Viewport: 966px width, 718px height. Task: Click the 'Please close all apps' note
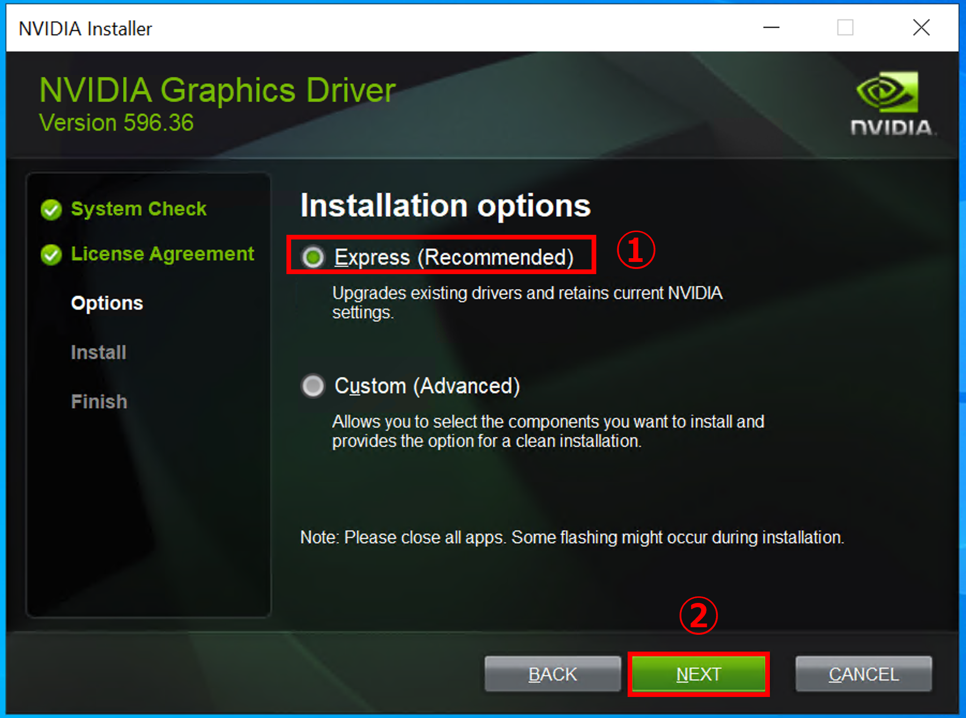click(x=572, y=537)
